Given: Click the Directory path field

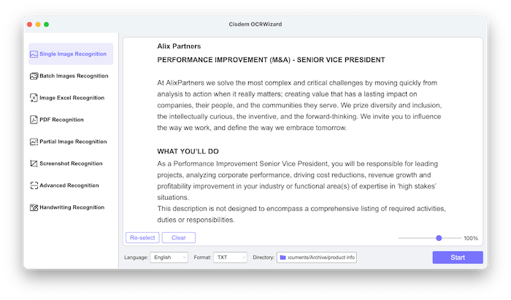Looking at the screenshot, I should [x=321, y=258].
